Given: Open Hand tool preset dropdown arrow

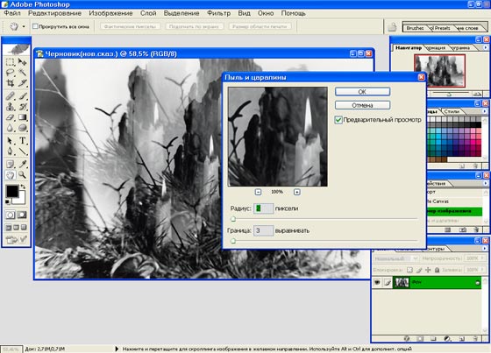Looking at the screenshot, I should click(24, 26).
